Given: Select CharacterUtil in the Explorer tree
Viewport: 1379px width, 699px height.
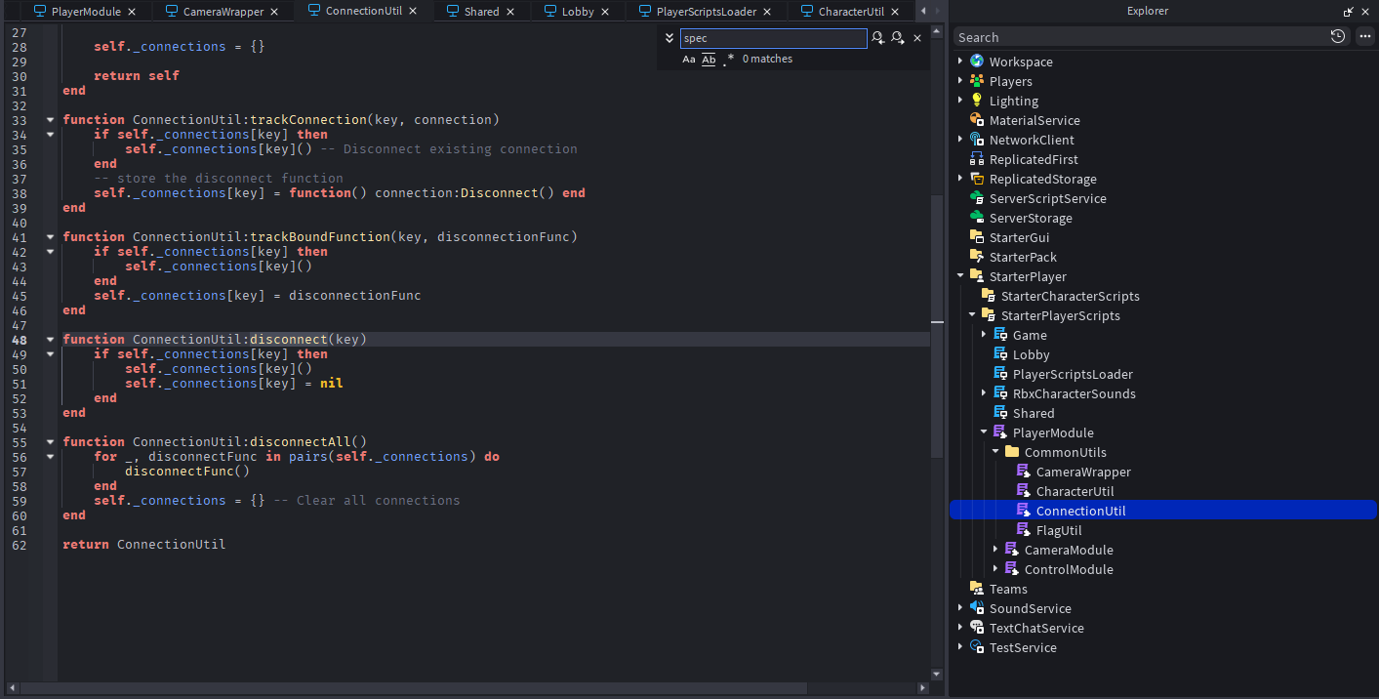Looking at the screenshot, I should pyautogui.click(x=1075, y=491).
